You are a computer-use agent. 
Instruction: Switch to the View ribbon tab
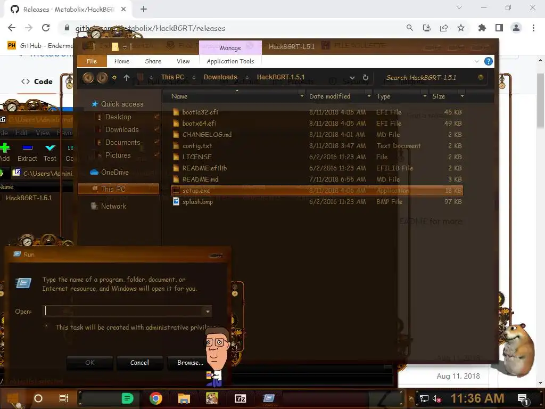183,61
